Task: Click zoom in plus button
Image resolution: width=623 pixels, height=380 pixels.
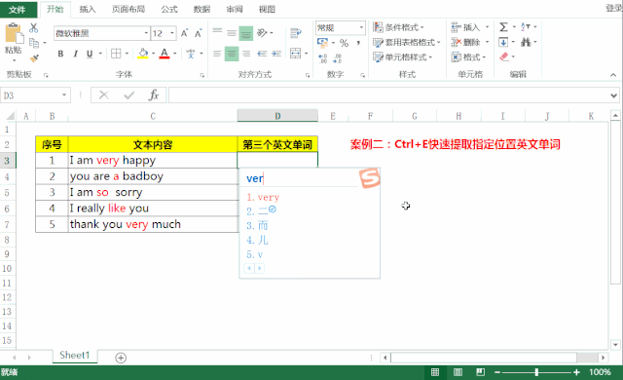Action: 576,372
